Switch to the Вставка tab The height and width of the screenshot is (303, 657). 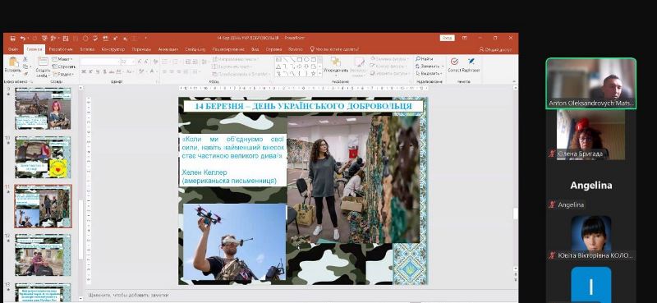(x=87, y=49)
